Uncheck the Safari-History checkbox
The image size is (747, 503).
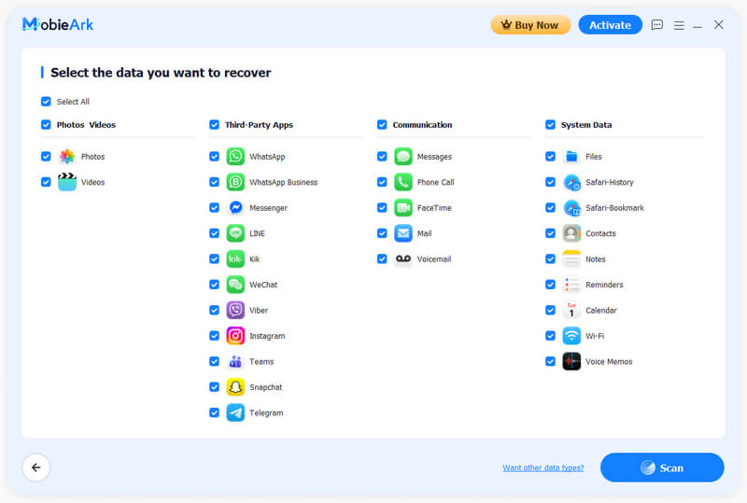(x=550, y=182)
